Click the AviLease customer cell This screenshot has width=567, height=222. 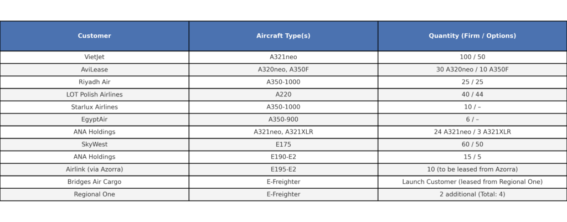(x=94, y=70)
